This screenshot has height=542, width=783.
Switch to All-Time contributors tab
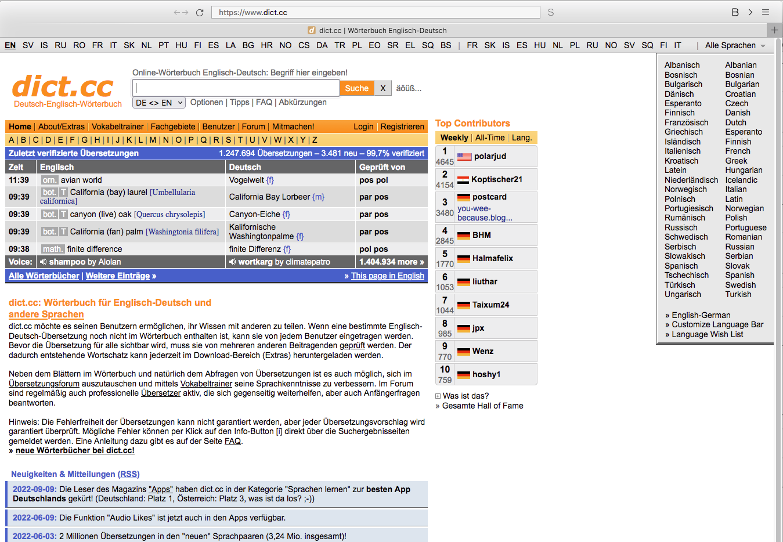point(490,138)
